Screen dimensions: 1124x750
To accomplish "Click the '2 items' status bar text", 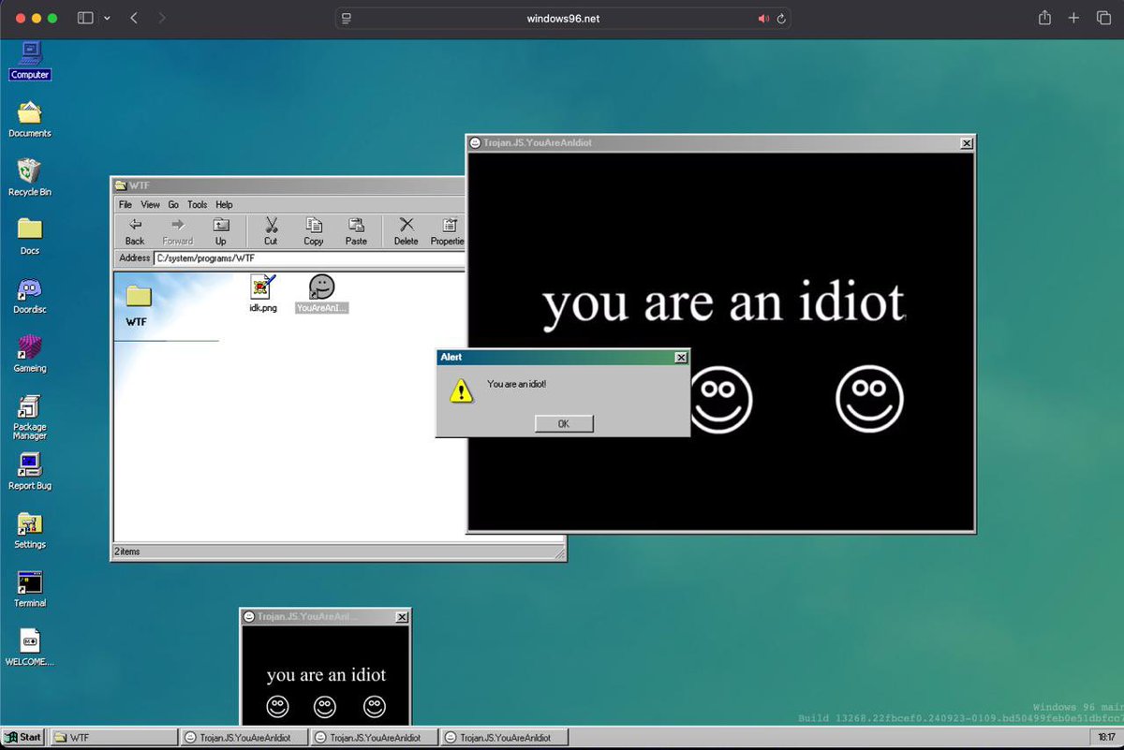I will [x=129, y=551].
